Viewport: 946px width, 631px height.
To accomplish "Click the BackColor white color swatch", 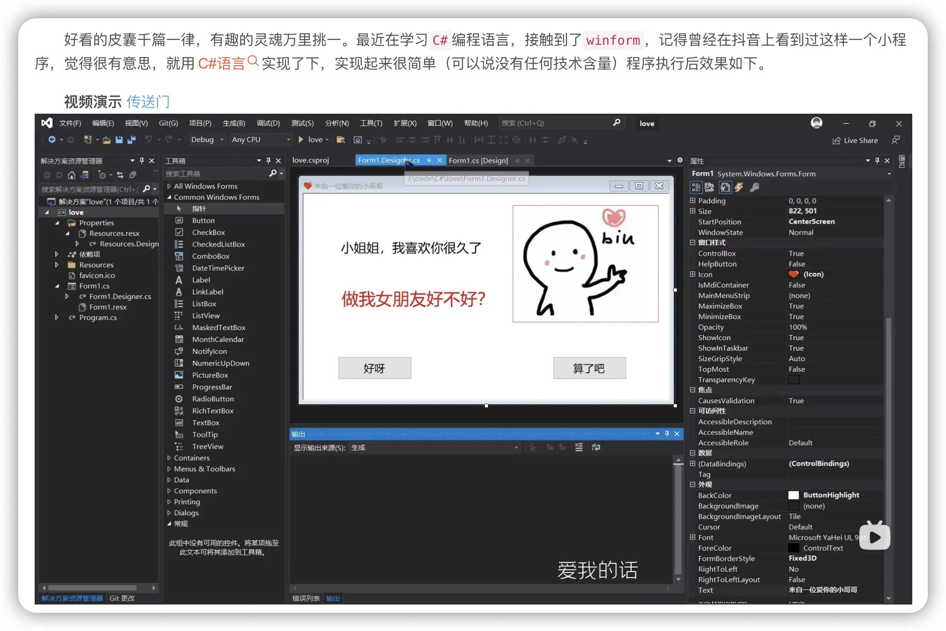I will click(793, 495).
